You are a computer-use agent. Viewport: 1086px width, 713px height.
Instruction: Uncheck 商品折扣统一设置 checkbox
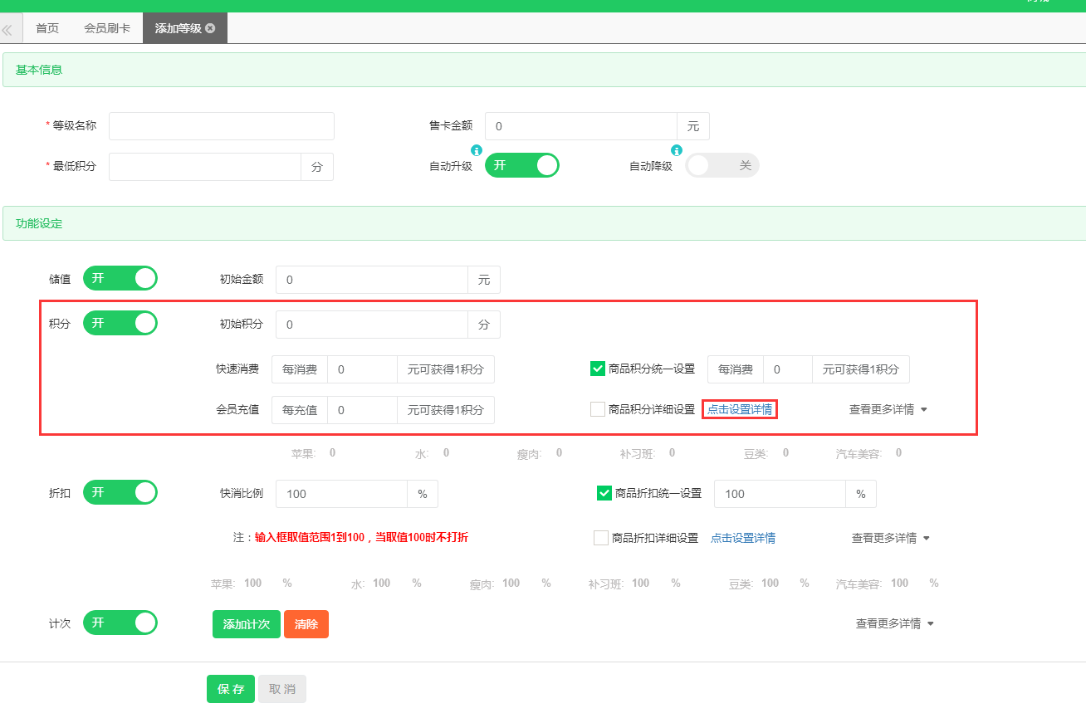[604, 493]
